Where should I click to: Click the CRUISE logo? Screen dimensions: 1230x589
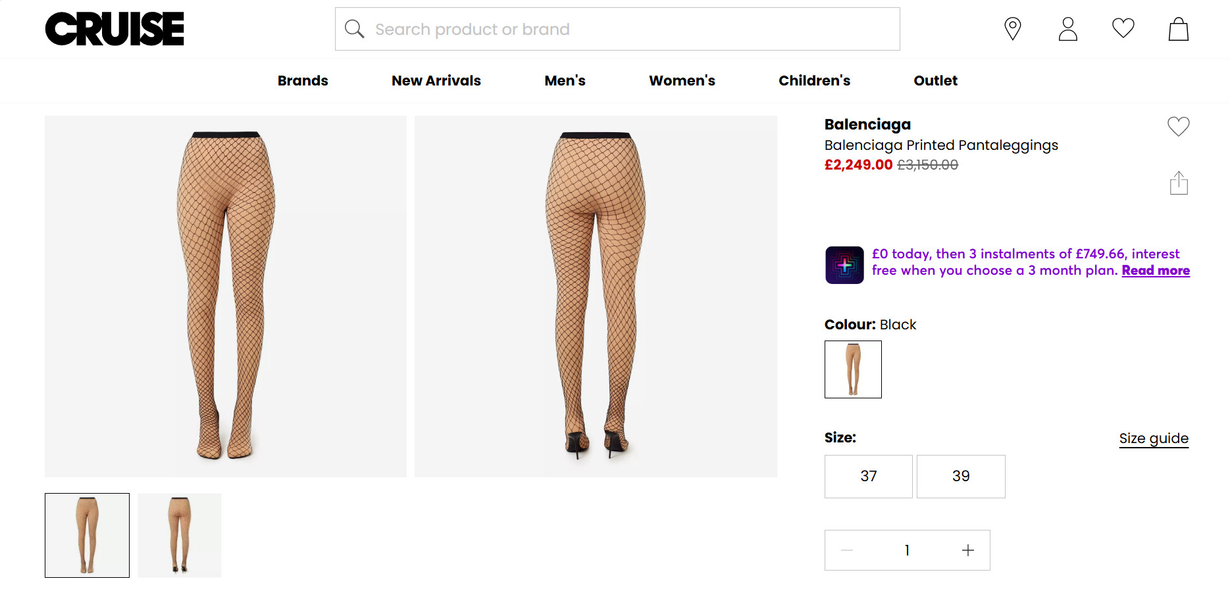pyautogui.click(x=115, y=29)
